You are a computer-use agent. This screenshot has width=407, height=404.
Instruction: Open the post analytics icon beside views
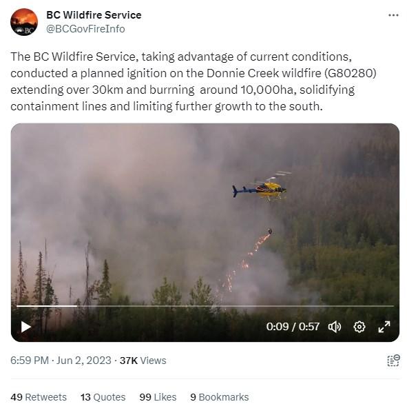[393, 361]
